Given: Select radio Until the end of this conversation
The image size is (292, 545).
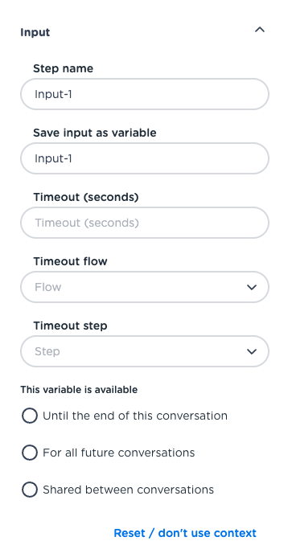Looking at the screenshot, I should point(30,416).
